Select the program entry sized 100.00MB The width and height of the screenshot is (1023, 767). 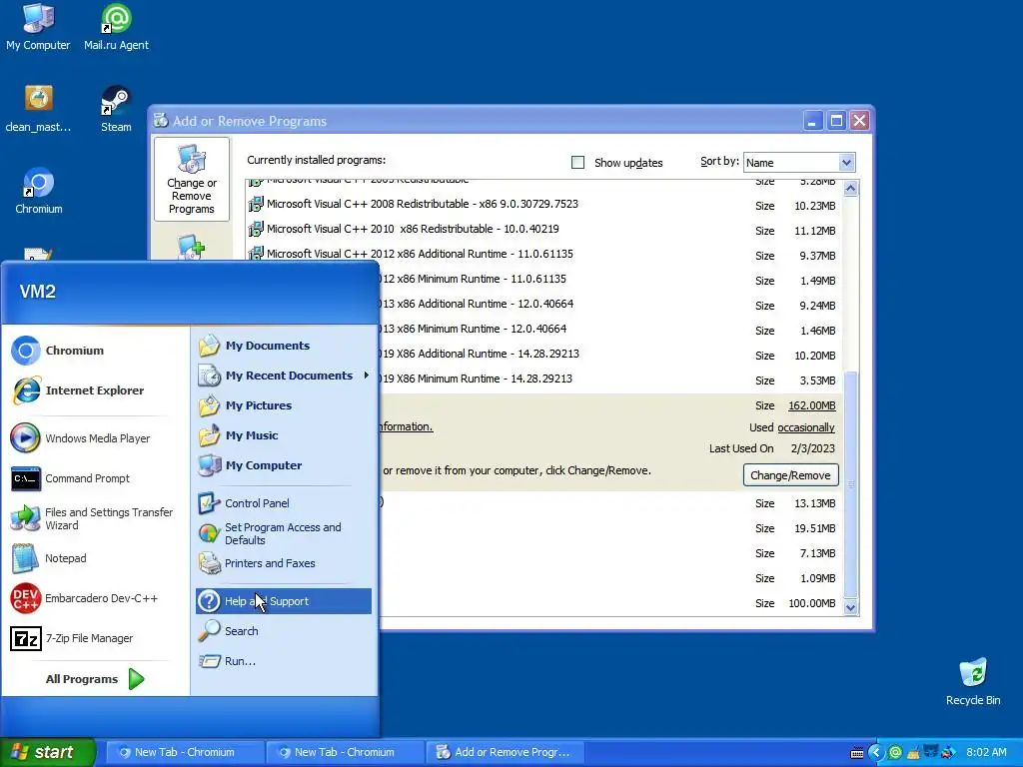click(x=610, y=603)
